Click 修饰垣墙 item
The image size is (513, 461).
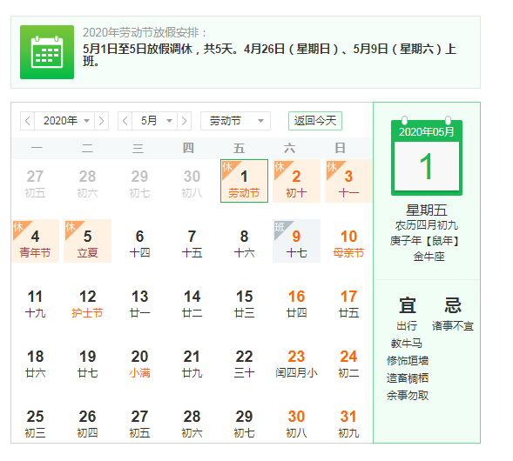[x=408, y=361]
